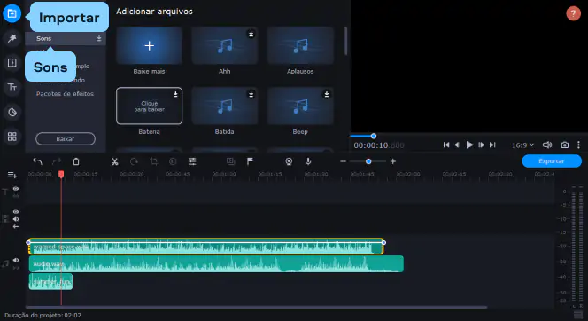Take a snapshot with camera icon
588x321 pixels.
[x=564, y=145]
